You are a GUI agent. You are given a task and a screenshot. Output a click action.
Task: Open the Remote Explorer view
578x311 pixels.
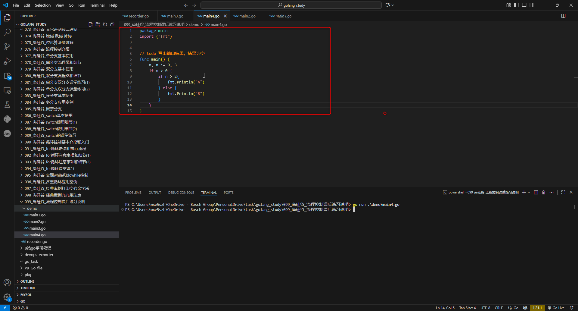pos(7,90)
